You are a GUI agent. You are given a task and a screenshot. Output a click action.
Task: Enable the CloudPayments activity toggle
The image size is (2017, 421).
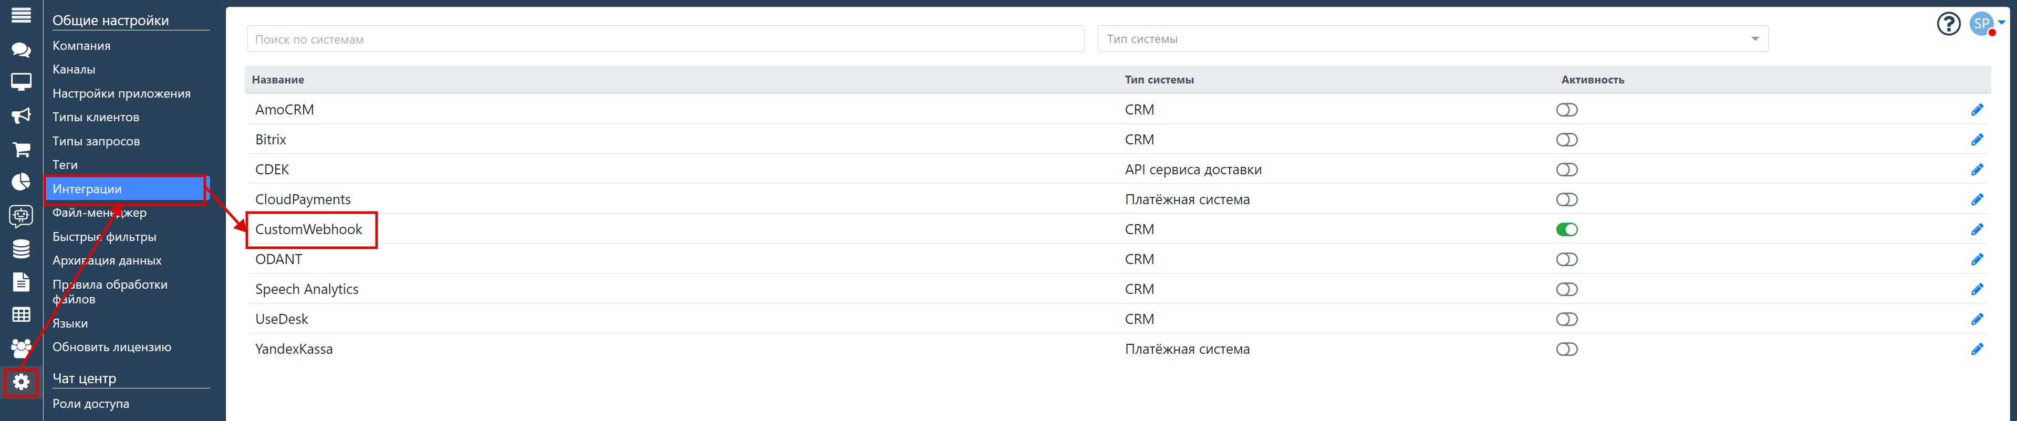coord(1567,199)
